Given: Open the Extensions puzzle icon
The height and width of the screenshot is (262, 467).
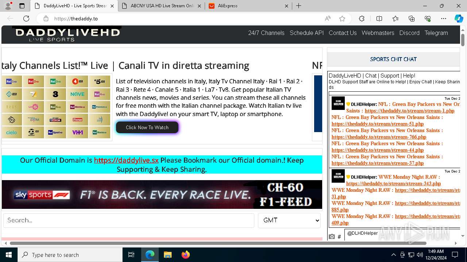Looking at the screenshot, I should tap(362, 19).
